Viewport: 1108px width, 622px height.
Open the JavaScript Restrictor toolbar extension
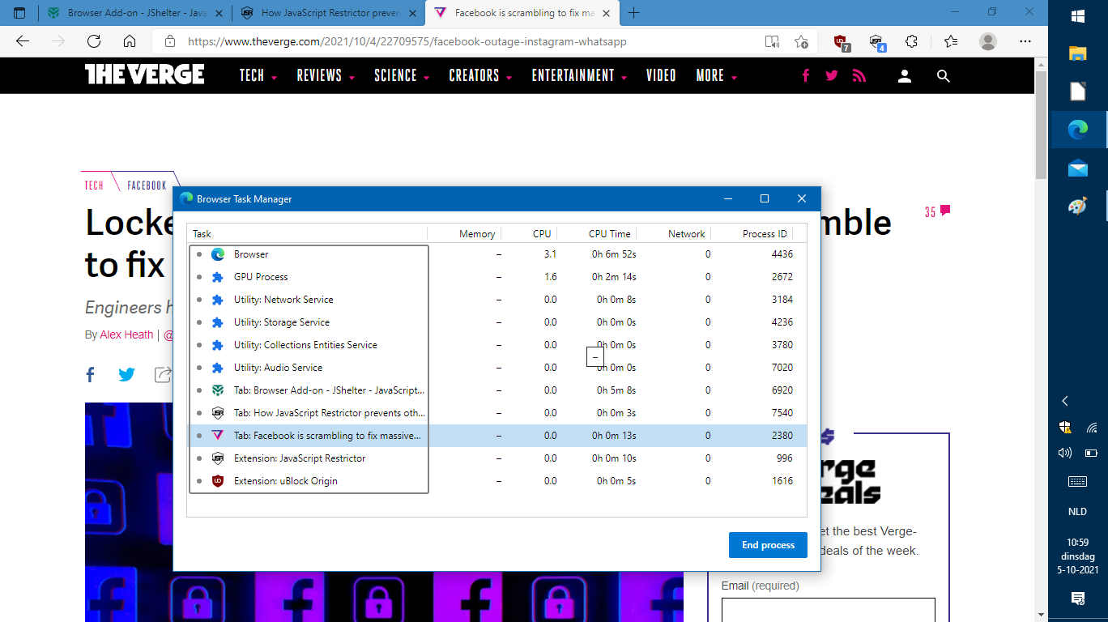pyautogui.click(x=876, y=42)
